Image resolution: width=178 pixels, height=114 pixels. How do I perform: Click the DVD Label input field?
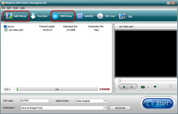pyautogui.click(x=35, y=101)
